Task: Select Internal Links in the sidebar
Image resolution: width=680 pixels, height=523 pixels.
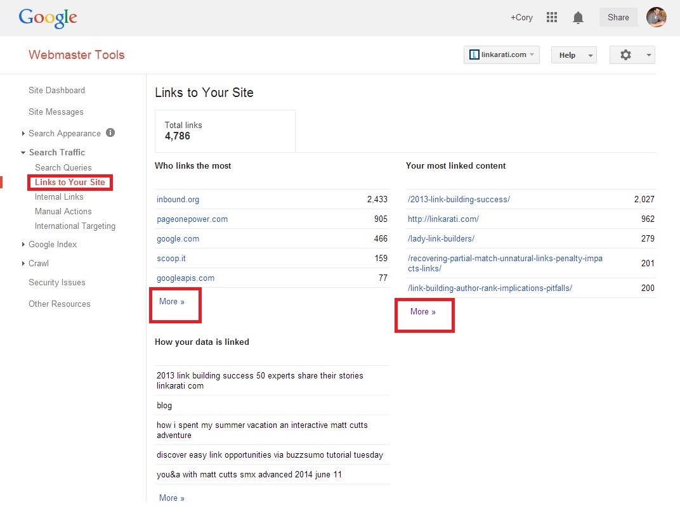Action: (59, 197)
